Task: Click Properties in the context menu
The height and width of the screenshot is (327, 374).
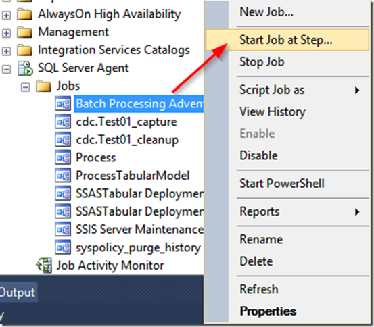Action: click(268, 311)
